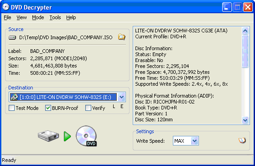Click the hard drive icon beside source path
This screenshot has width=255, height=166.
pyautogui.click(x=12, y=38)
